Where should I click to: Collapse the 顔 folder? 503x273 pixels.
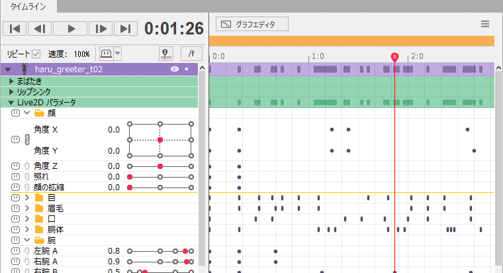(x=27, y=113)
